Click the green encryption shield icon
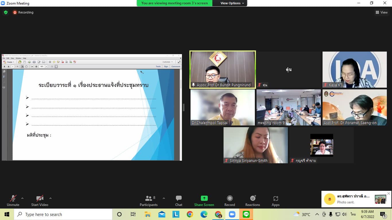Viewport: 392px width, 220px height. pyautogui.click(x=5, y=12)
